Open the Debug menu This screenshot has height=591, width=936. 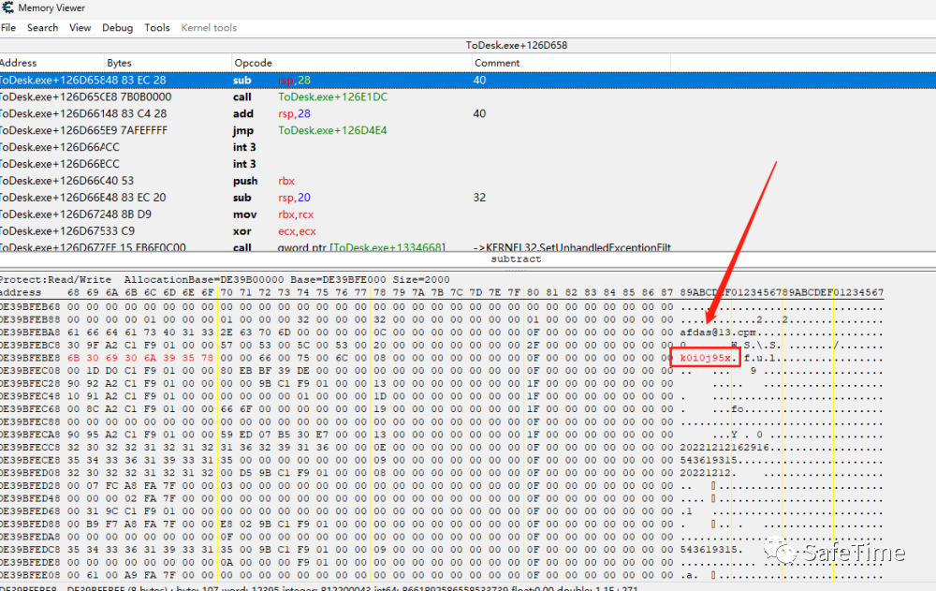(118, 27)
